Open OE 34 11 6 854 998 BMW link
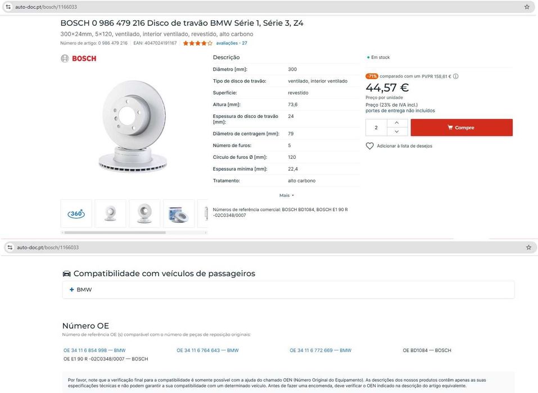Screen dimensions: 538x393 pyautogui.click(x=94, y=350)
